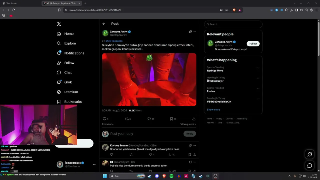Bookmark this page in the address bar
Image resolution: width=320 pixels, height=180 pixels.
(59, 10)
